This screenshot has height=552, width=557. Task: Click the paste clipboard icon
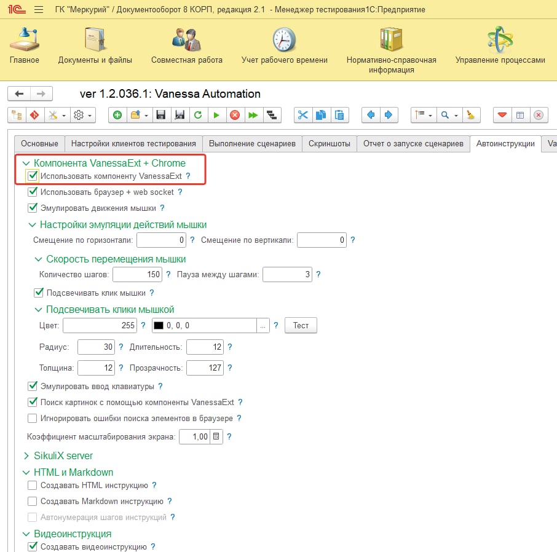coord(339,115)
